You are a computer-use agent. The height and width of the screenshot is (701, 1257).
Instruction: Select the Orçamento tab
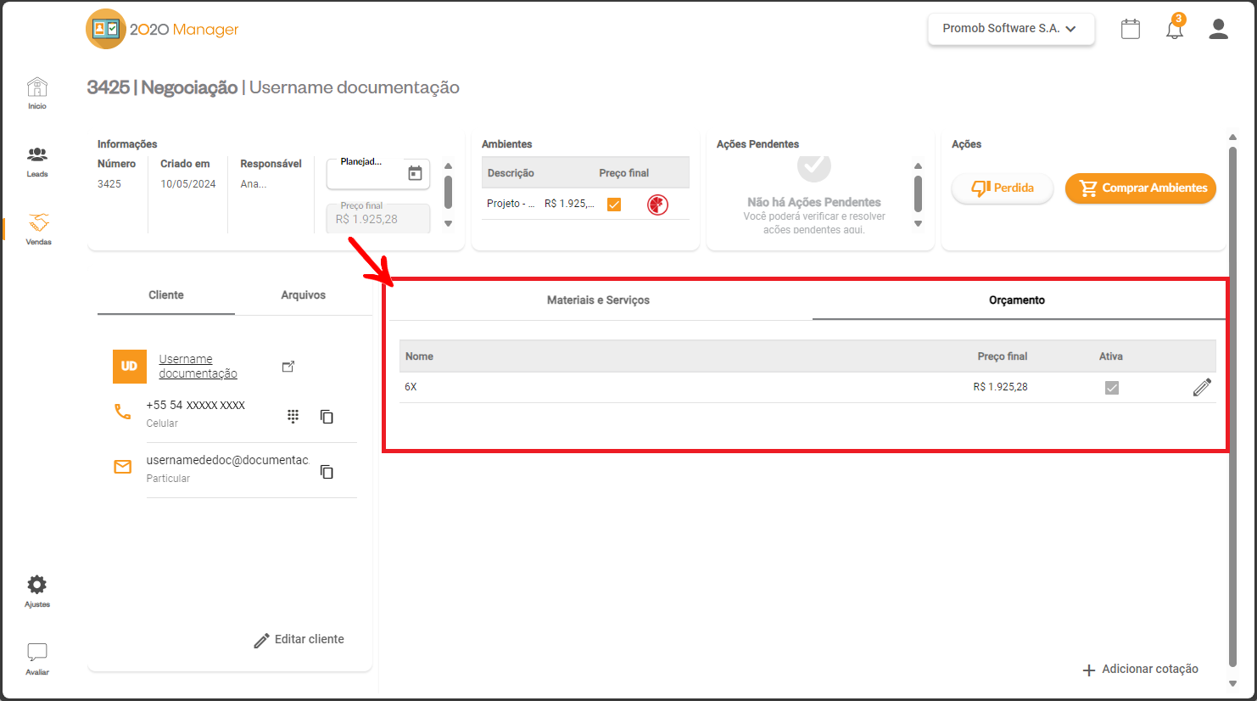[1017, 300]
